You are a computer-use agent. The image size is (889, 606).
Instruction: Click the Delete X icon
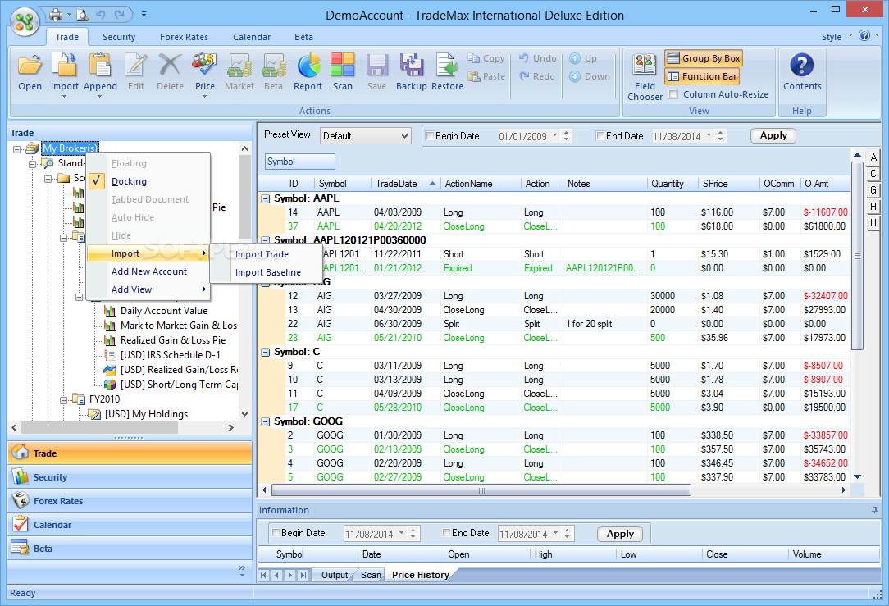[170, 64]
